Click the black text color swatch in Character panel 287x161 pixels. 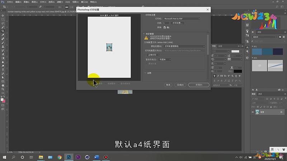click(237, 71)
